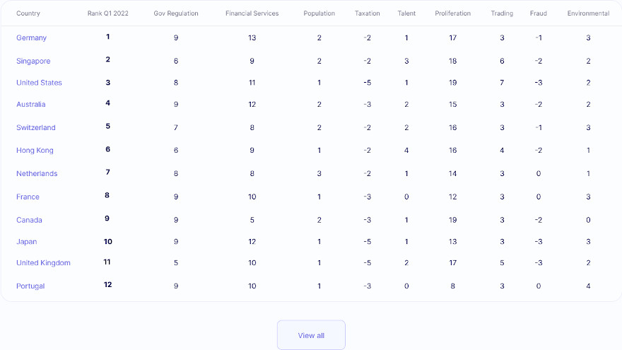Open the Germany country link
Screen dimensions: 622x350
coord(31,38)
